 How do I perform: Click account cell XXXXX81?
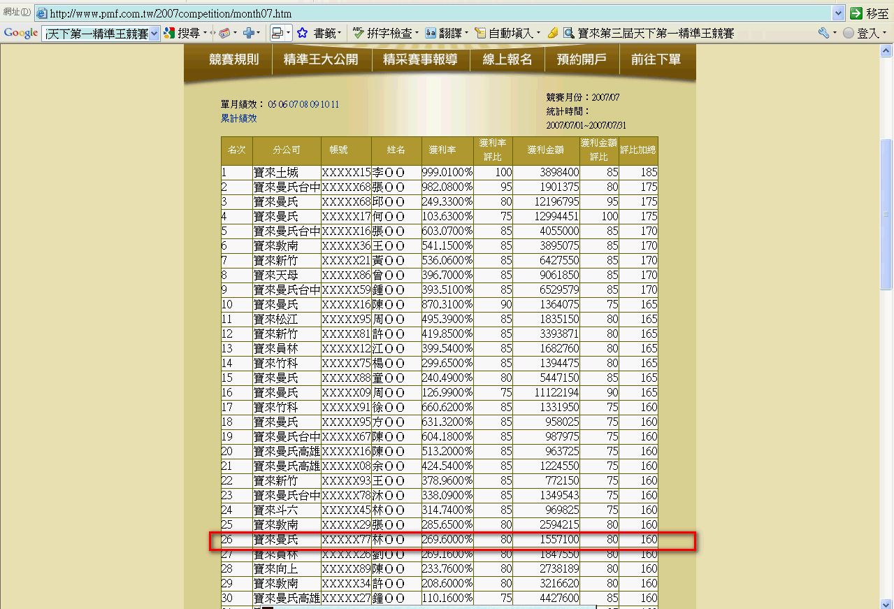coord(346,334)
